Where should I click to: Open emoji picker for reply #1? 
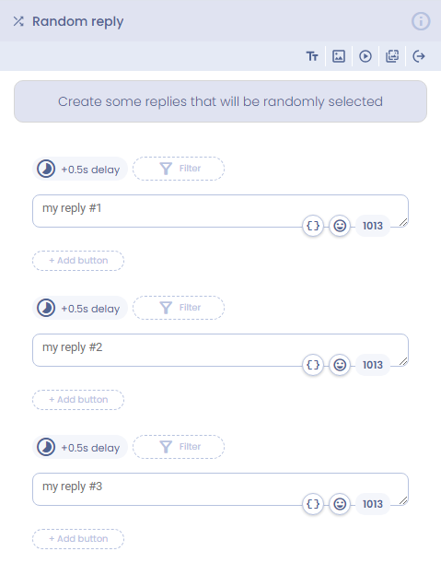tap(340, 226)
